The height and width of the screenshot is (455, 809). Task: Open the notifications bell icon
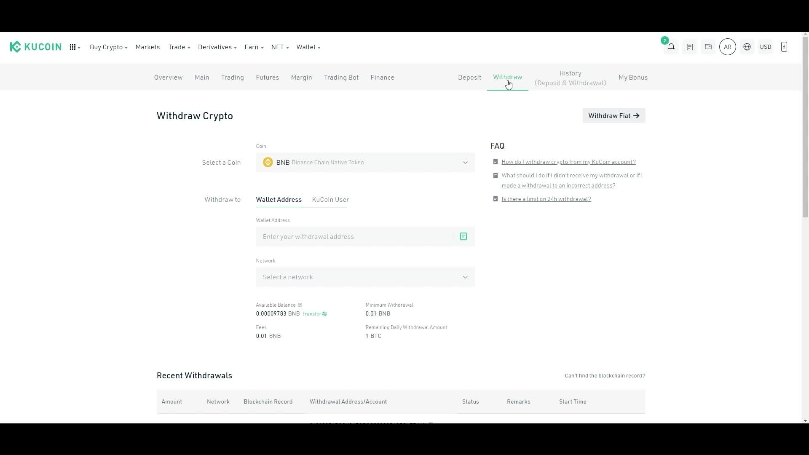(x=671, y=47)
